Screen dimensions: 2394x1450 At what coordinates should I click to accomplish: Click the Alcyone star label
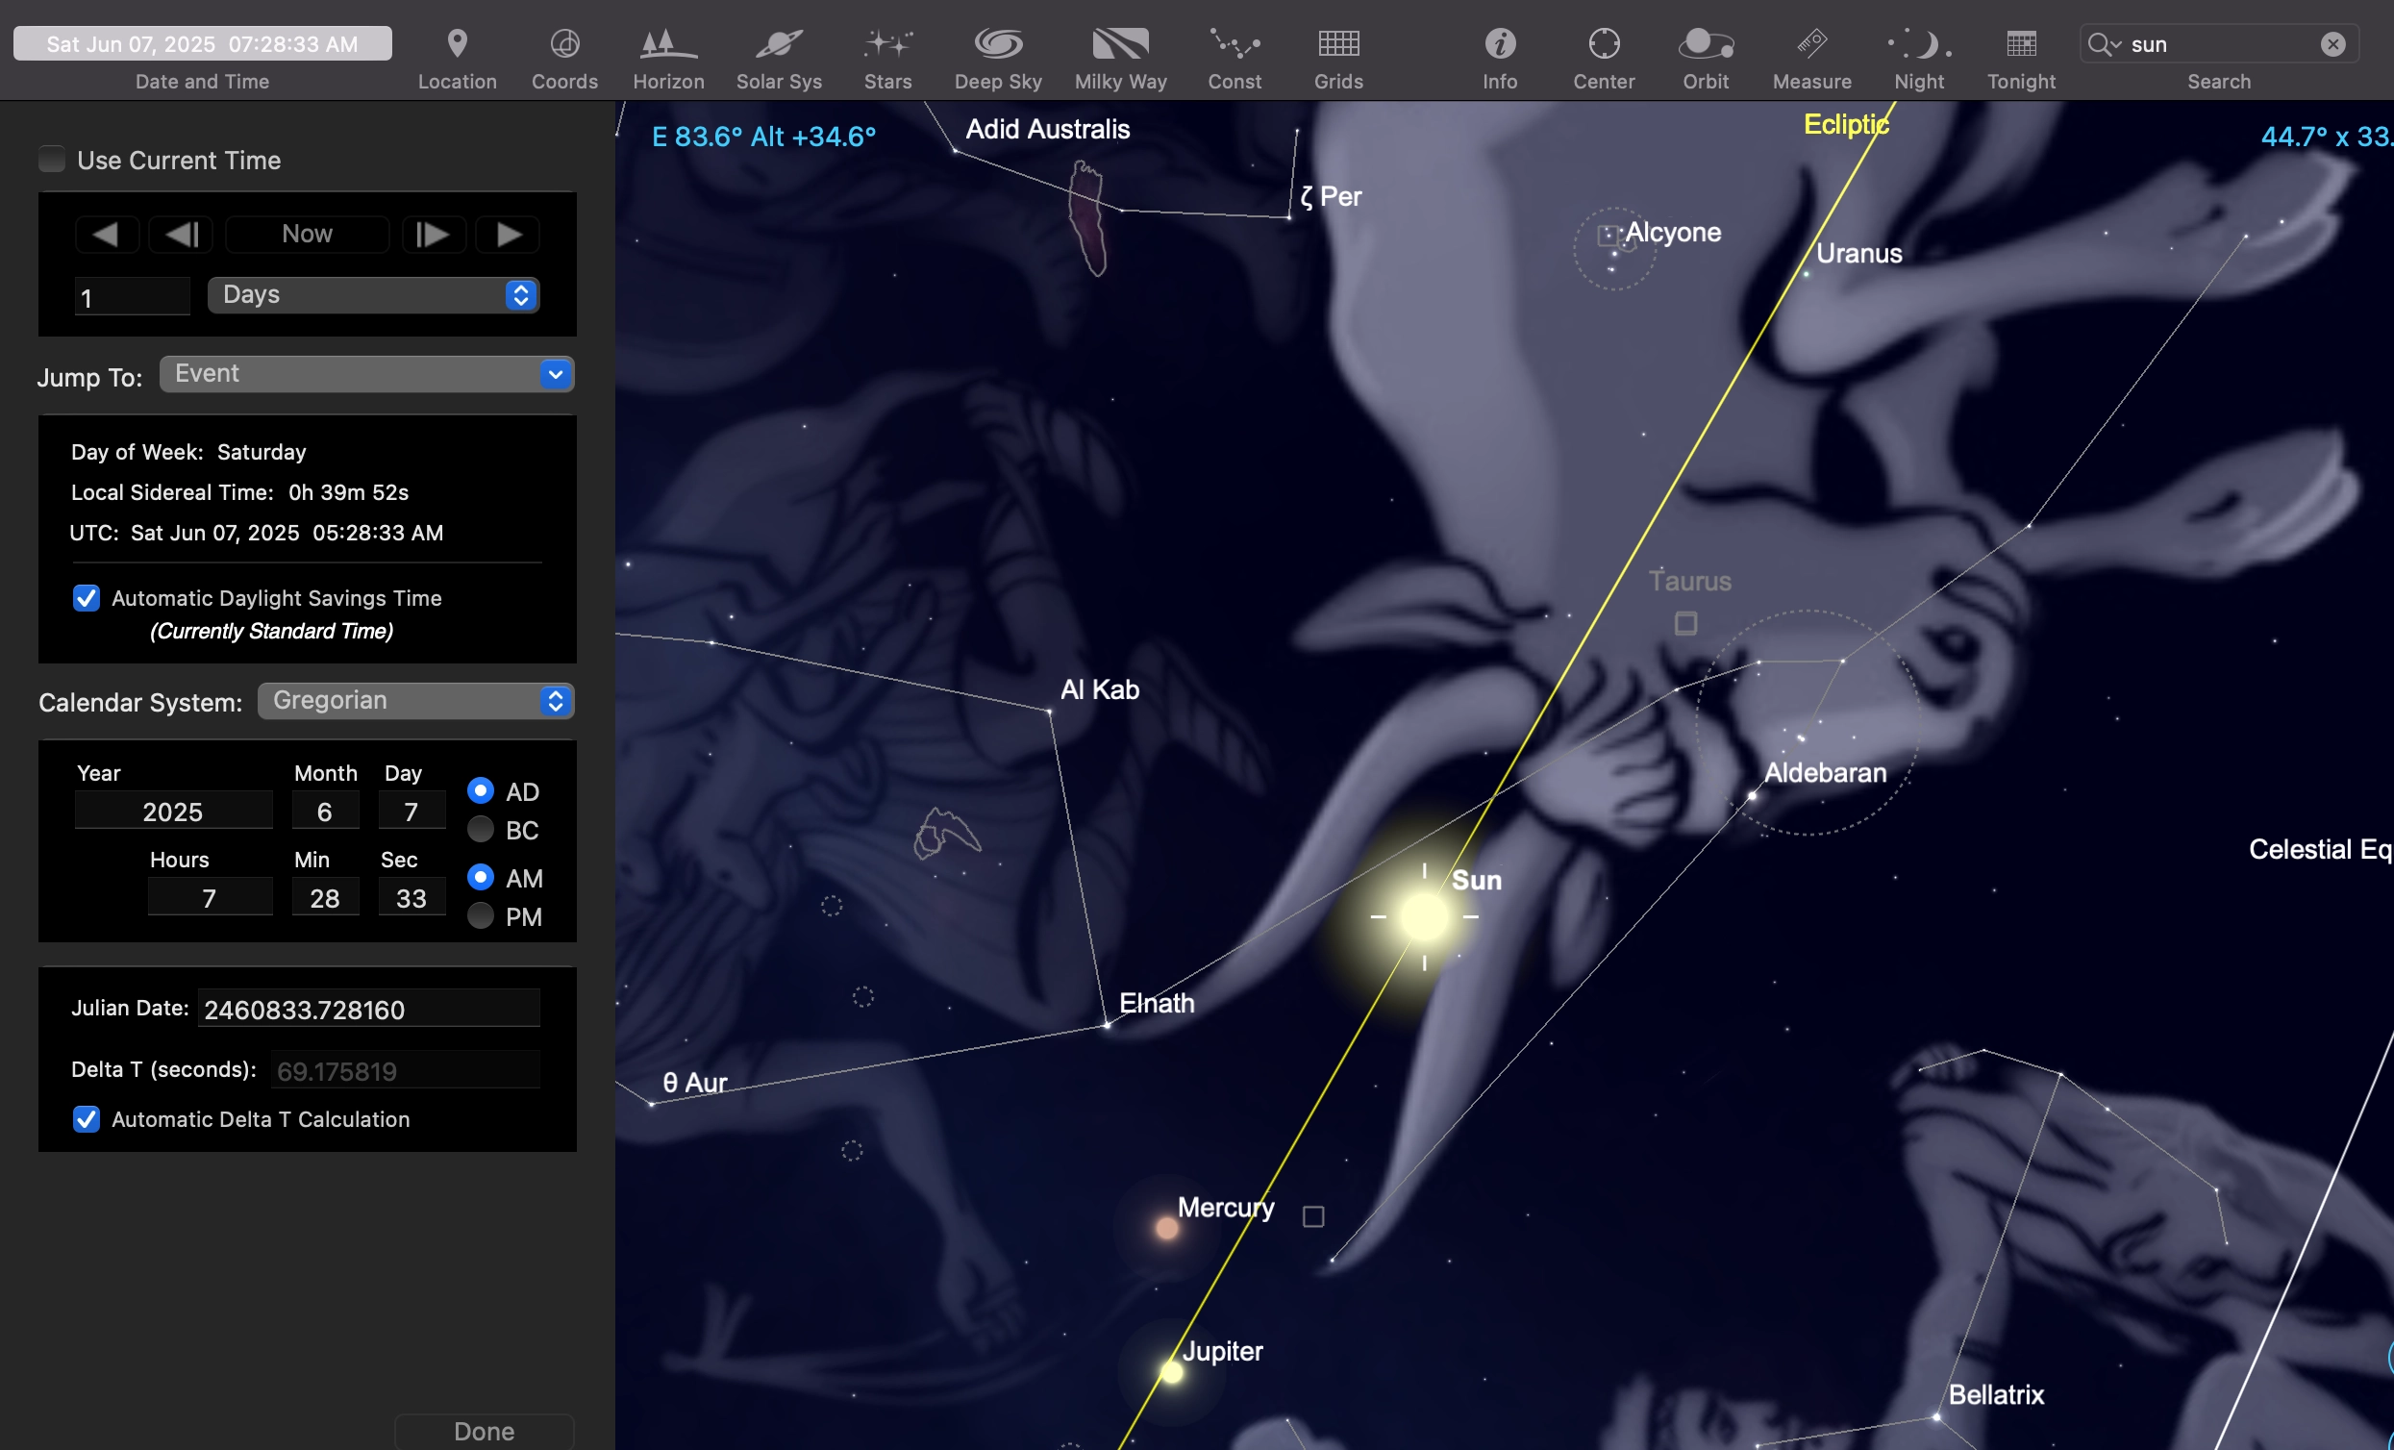point(1673,233)
